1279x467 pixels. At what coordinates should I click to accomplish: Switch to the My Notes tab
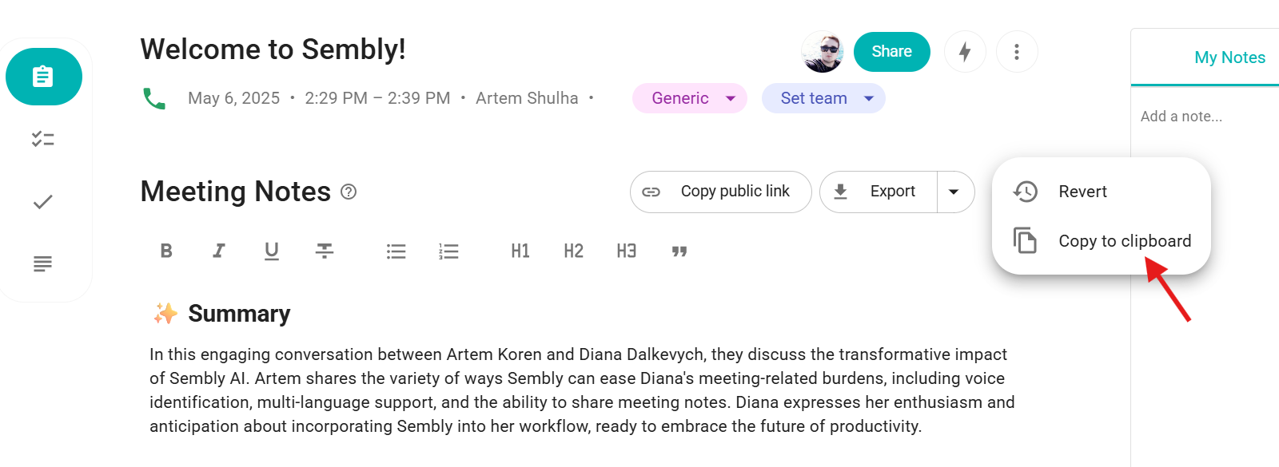tap(1229, 57)
